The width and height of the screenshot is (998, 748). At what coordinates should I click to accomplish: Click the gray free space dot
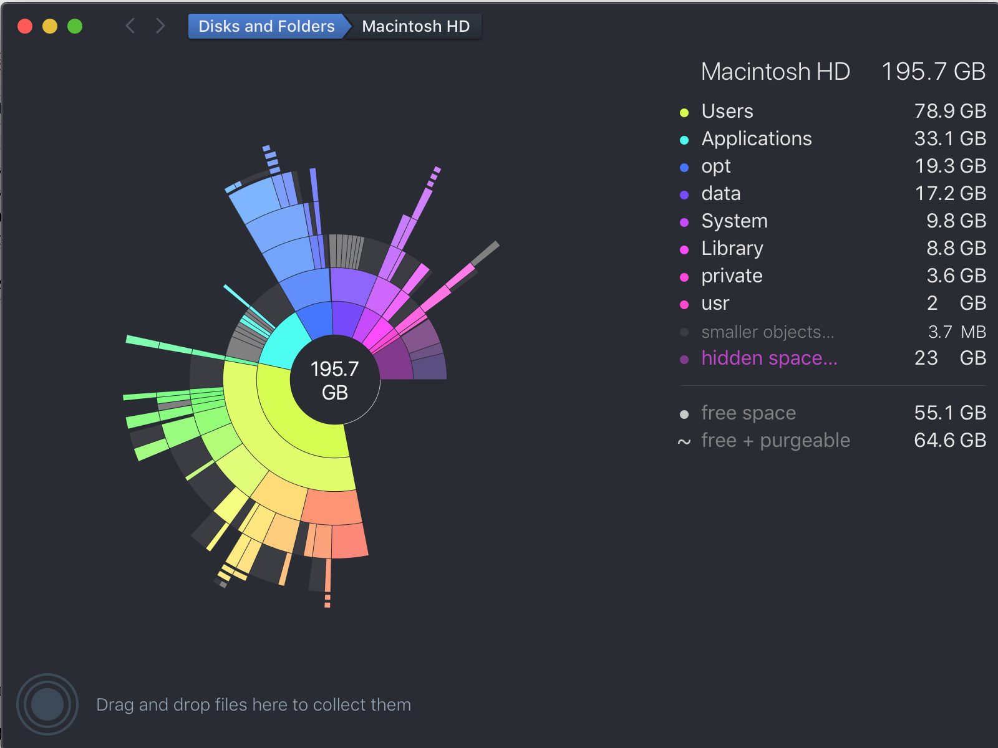click(684, 414)
